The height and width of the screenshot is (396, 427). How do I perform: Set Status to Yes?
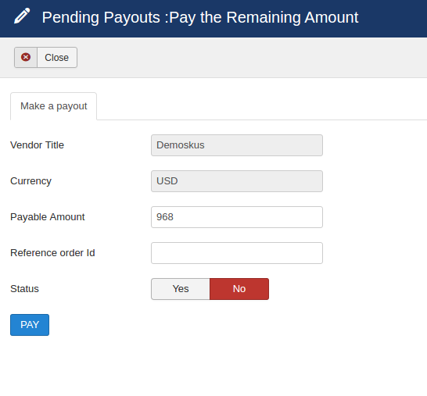pos(181,289)
